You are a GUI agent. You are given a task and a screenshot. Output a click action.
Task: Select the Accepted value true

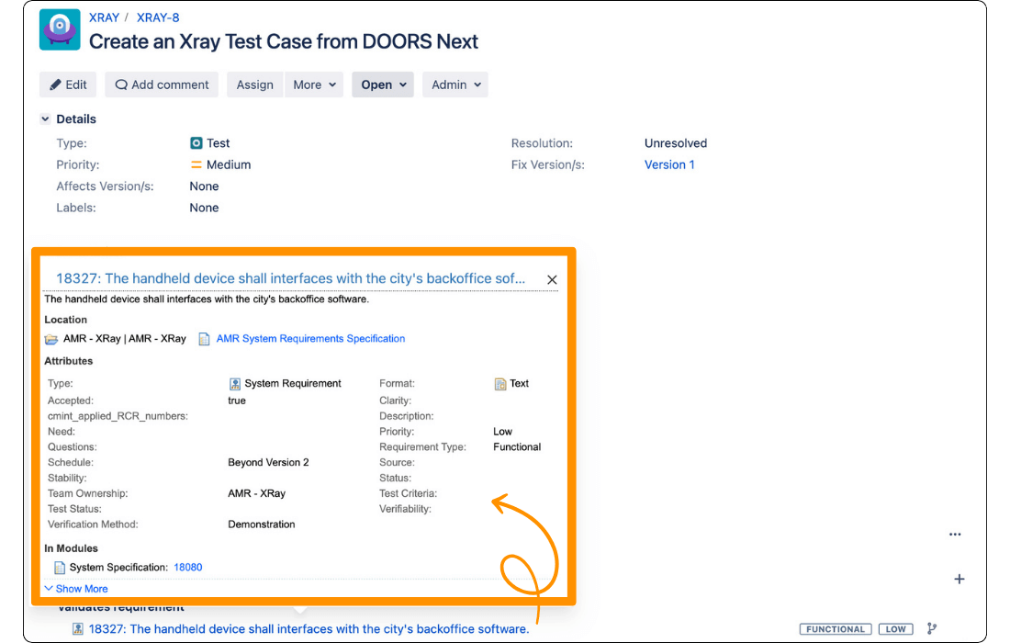point(237,400)
